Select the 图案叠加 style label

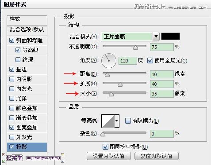pos(27,128)
